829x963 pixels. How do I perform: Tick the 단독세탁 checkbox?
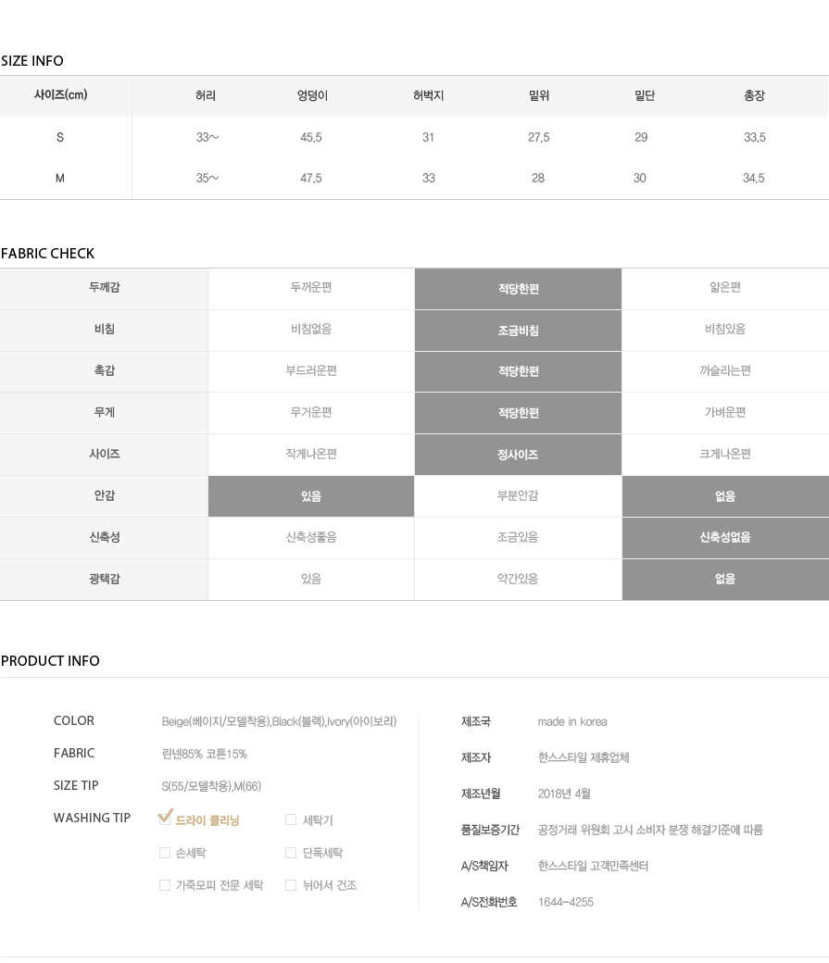pos(291,853)
